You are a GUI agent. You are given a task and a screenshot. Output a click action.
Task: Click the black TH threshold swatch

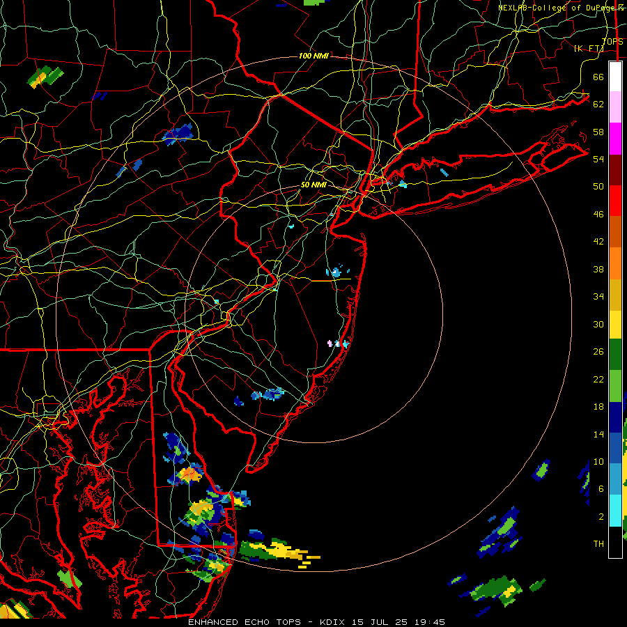[615, 542]
